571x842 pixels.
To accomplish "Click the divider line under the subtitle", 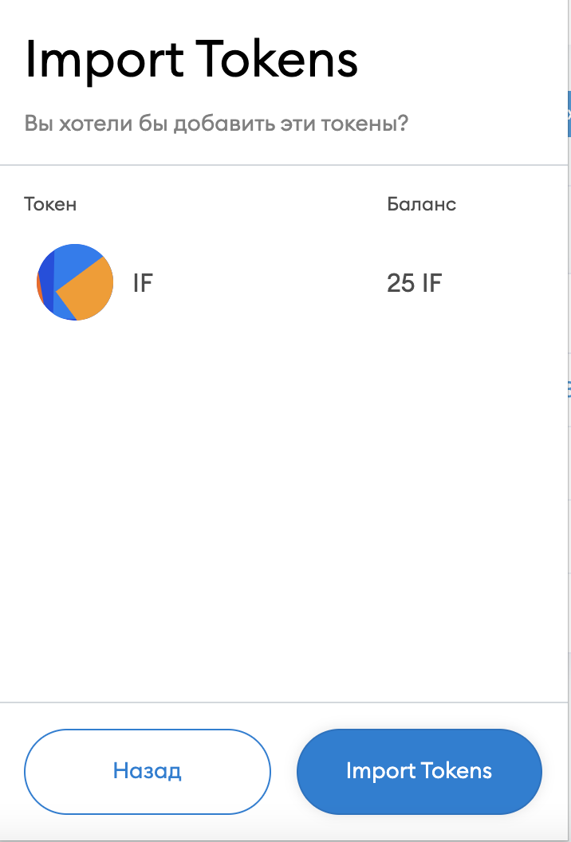I will click(279, 165).
